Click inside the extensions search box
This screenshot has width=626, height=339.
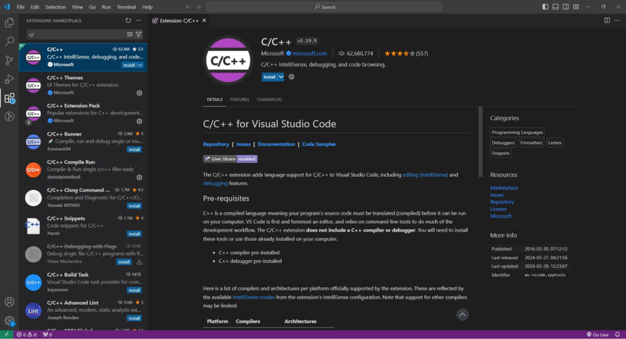tap(78, 33)
